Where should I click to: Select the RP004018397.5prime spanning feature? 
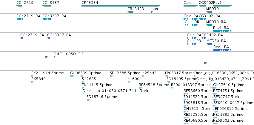tap(192, 88)
